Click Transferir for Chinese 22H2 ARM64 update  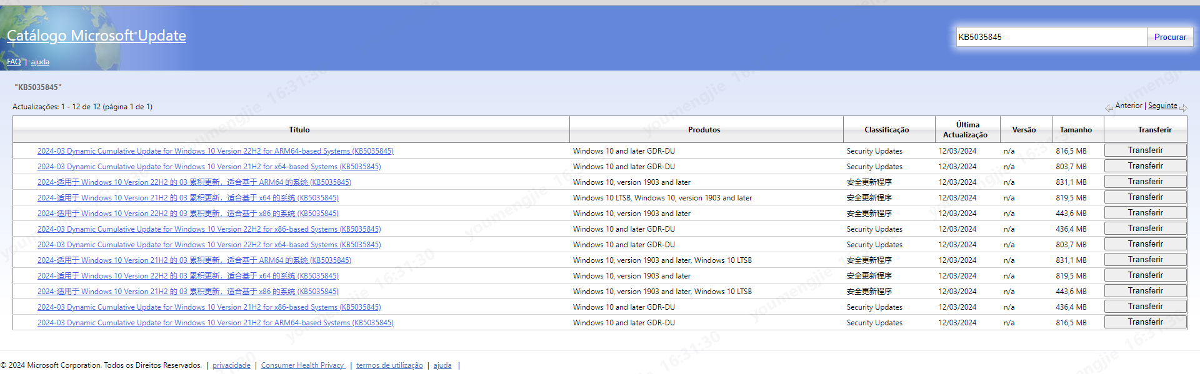1145,182
